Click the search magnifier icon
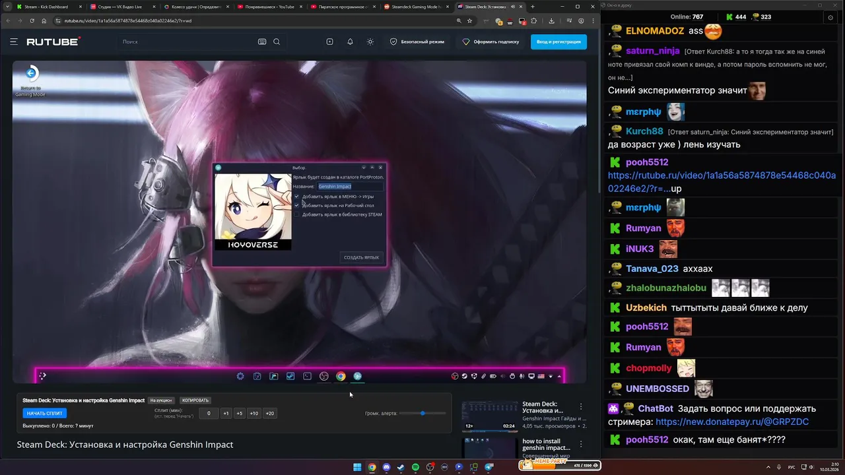The width and height of the screenshot is (845, 475). [277, 42]
